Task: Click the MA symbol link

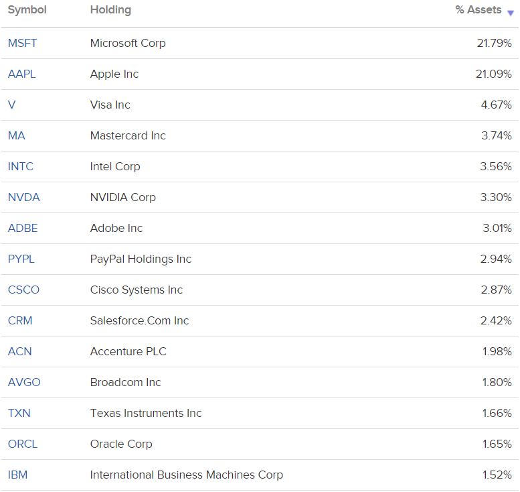Action: 16,136
